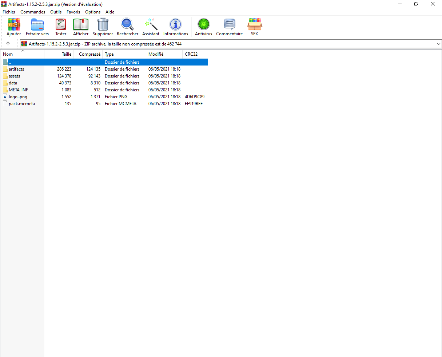Expand the archive path dropdown
This screenshot has height=357, width=442.
(x=438, y=44)
